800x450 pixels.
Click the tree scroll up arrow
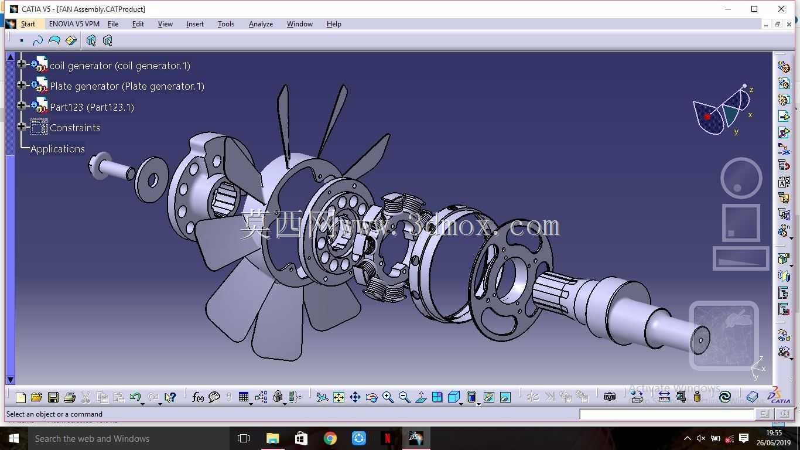[10, 56]
